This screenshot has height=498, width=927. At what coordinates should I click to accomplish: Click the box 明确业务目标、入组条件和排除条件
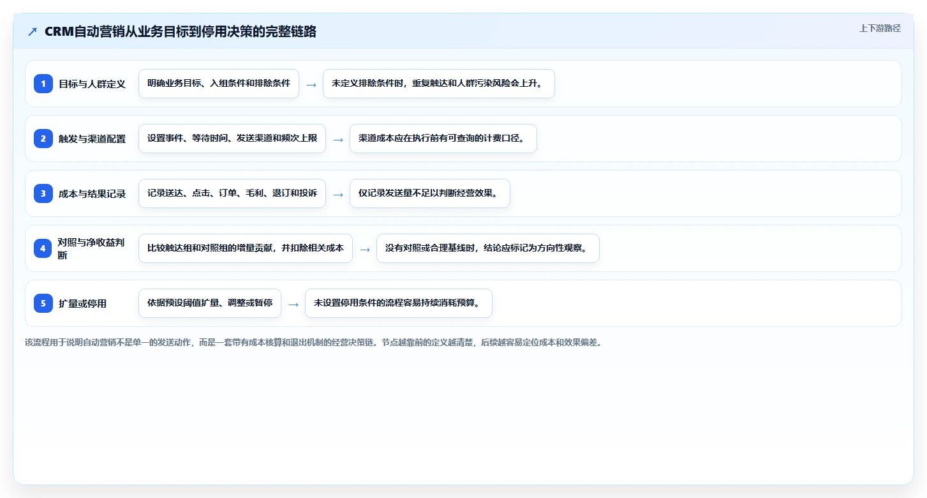pos(219,84)
